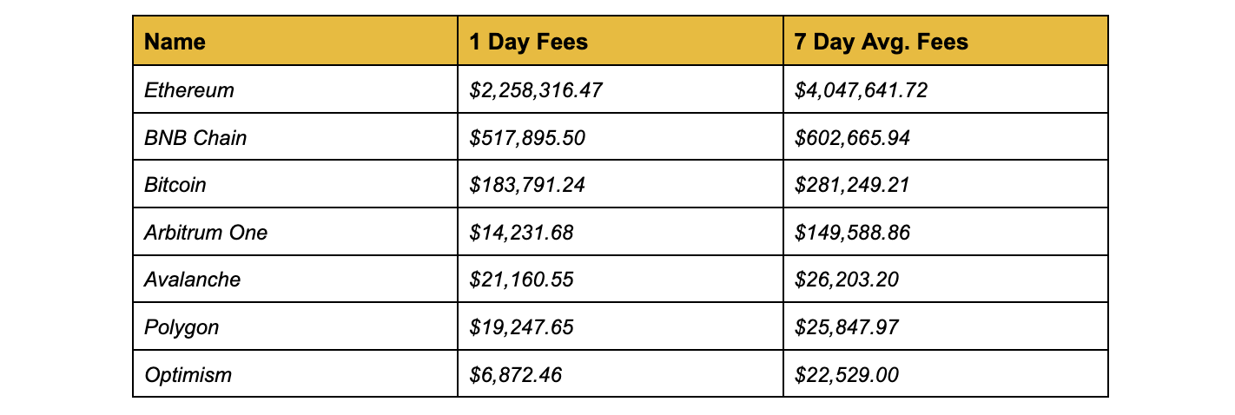
Task: Click the Optimism name cell
Action: tap(295, 374)
